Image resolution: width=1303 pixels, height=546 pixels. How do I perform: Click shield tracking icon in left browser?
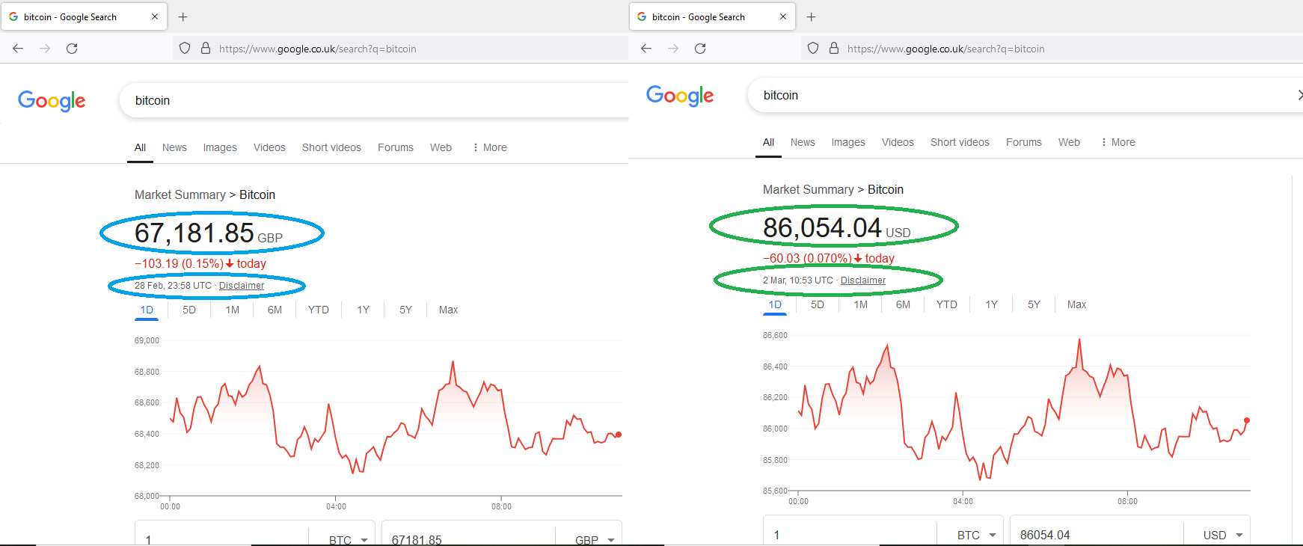185,49
